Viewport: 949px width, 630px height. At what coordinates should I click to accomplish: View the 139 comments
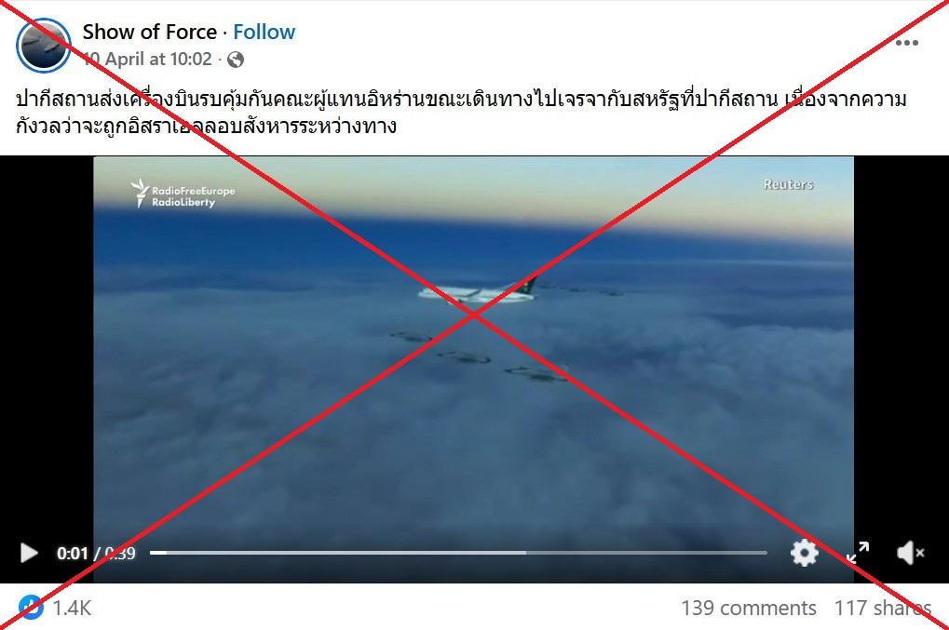click(x=749, y=608)
